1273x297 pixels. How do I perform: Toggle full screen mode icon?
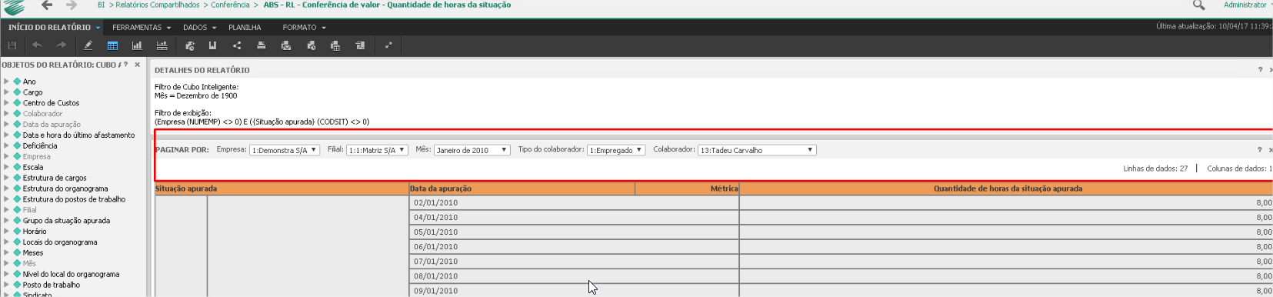click(388, 45)
